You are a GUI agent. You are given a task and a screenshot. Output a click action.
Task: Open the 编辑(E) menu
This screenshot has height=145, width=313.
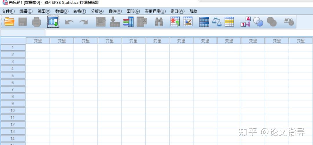click(x=26, y=11)
